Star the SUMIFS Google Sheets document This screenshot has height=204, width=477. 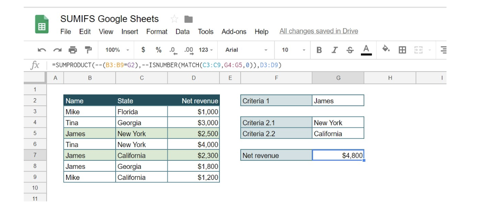174,19
